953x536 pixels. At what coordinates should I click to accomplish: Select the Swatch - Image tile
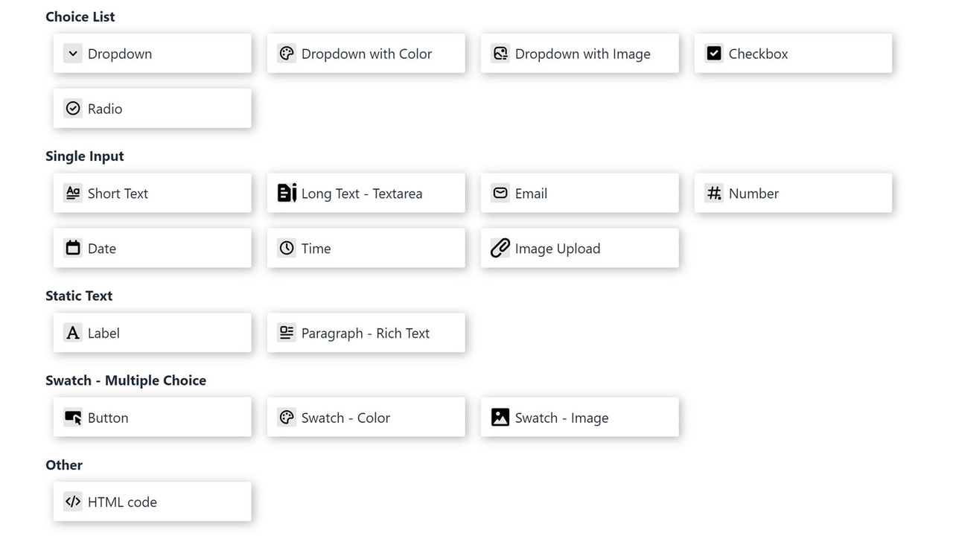tap(579, 417)
